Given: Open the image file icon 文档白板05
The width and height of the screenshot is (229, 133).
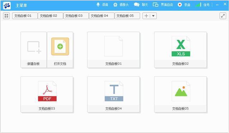Looking at the screenshot, I should click(181, 91).
